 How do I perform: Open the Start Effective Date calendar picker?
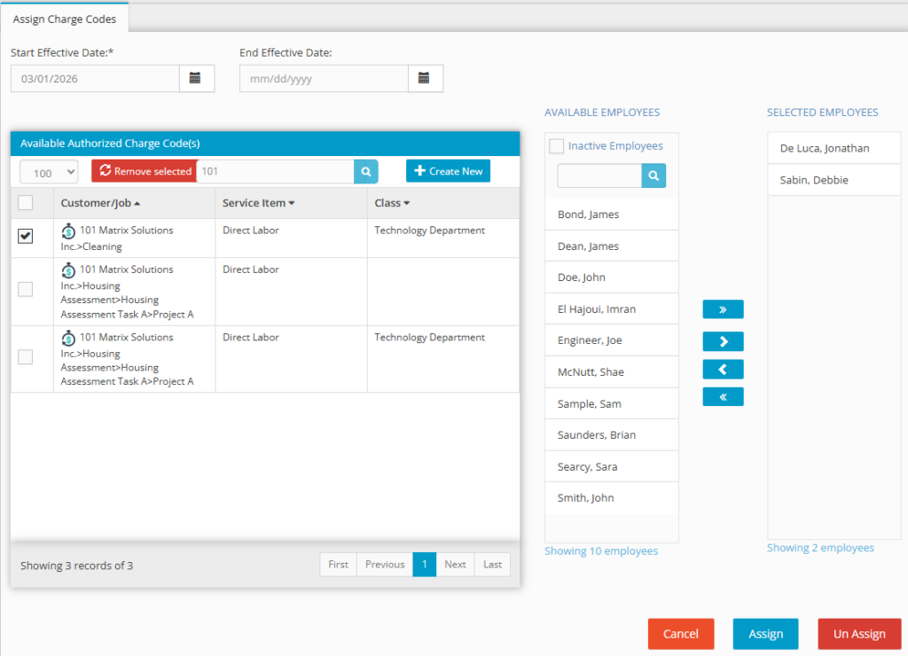(x=197, y=78)
